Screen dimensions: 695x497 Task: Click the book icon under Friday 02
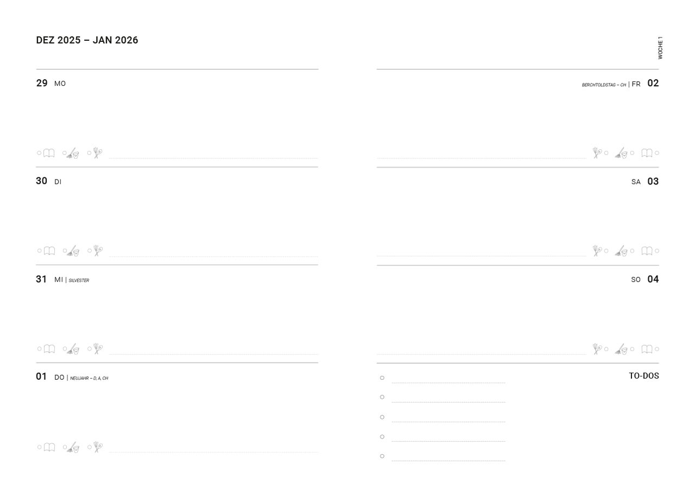pos(647,153)
